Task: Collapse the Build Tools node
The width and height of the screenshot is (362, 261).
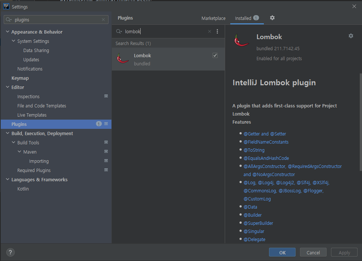Action: point(13,142)
